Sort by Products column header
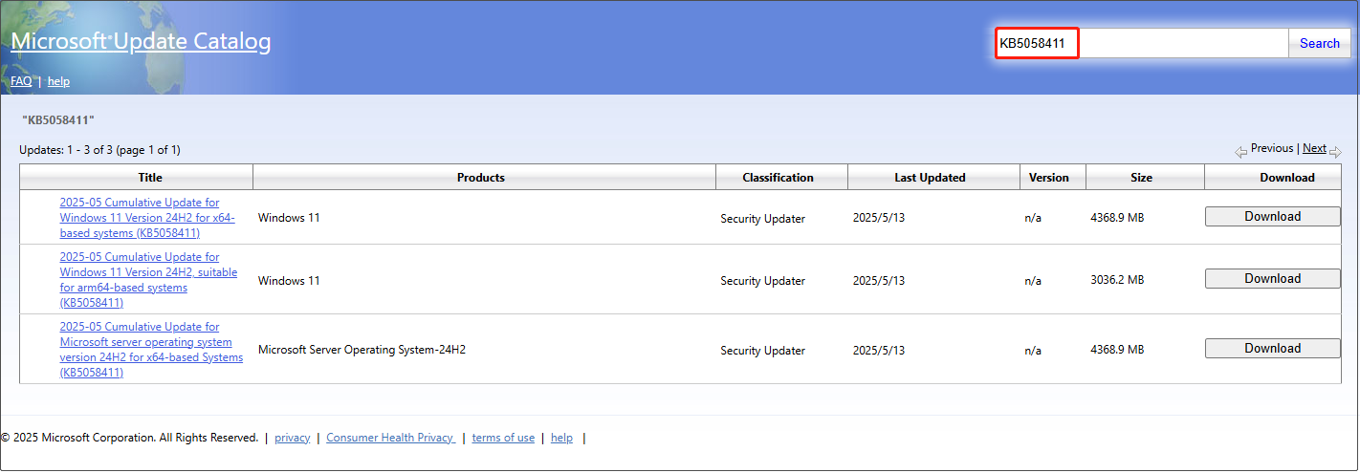Image resolution: width=1360 pixels, height=473 pixels. (480, 177)
